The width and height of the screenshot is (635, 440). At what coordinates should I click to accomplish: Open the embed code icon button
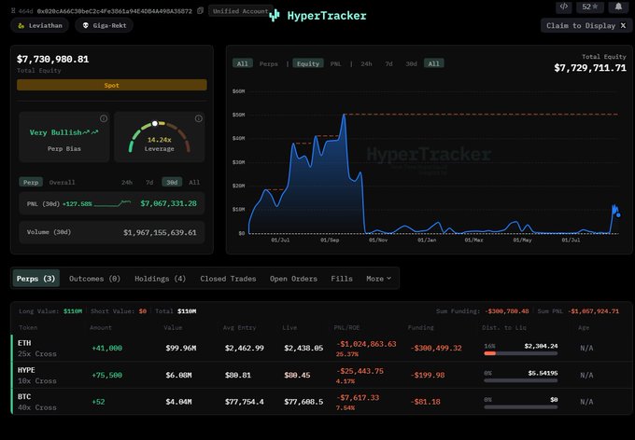coord(564,7)
